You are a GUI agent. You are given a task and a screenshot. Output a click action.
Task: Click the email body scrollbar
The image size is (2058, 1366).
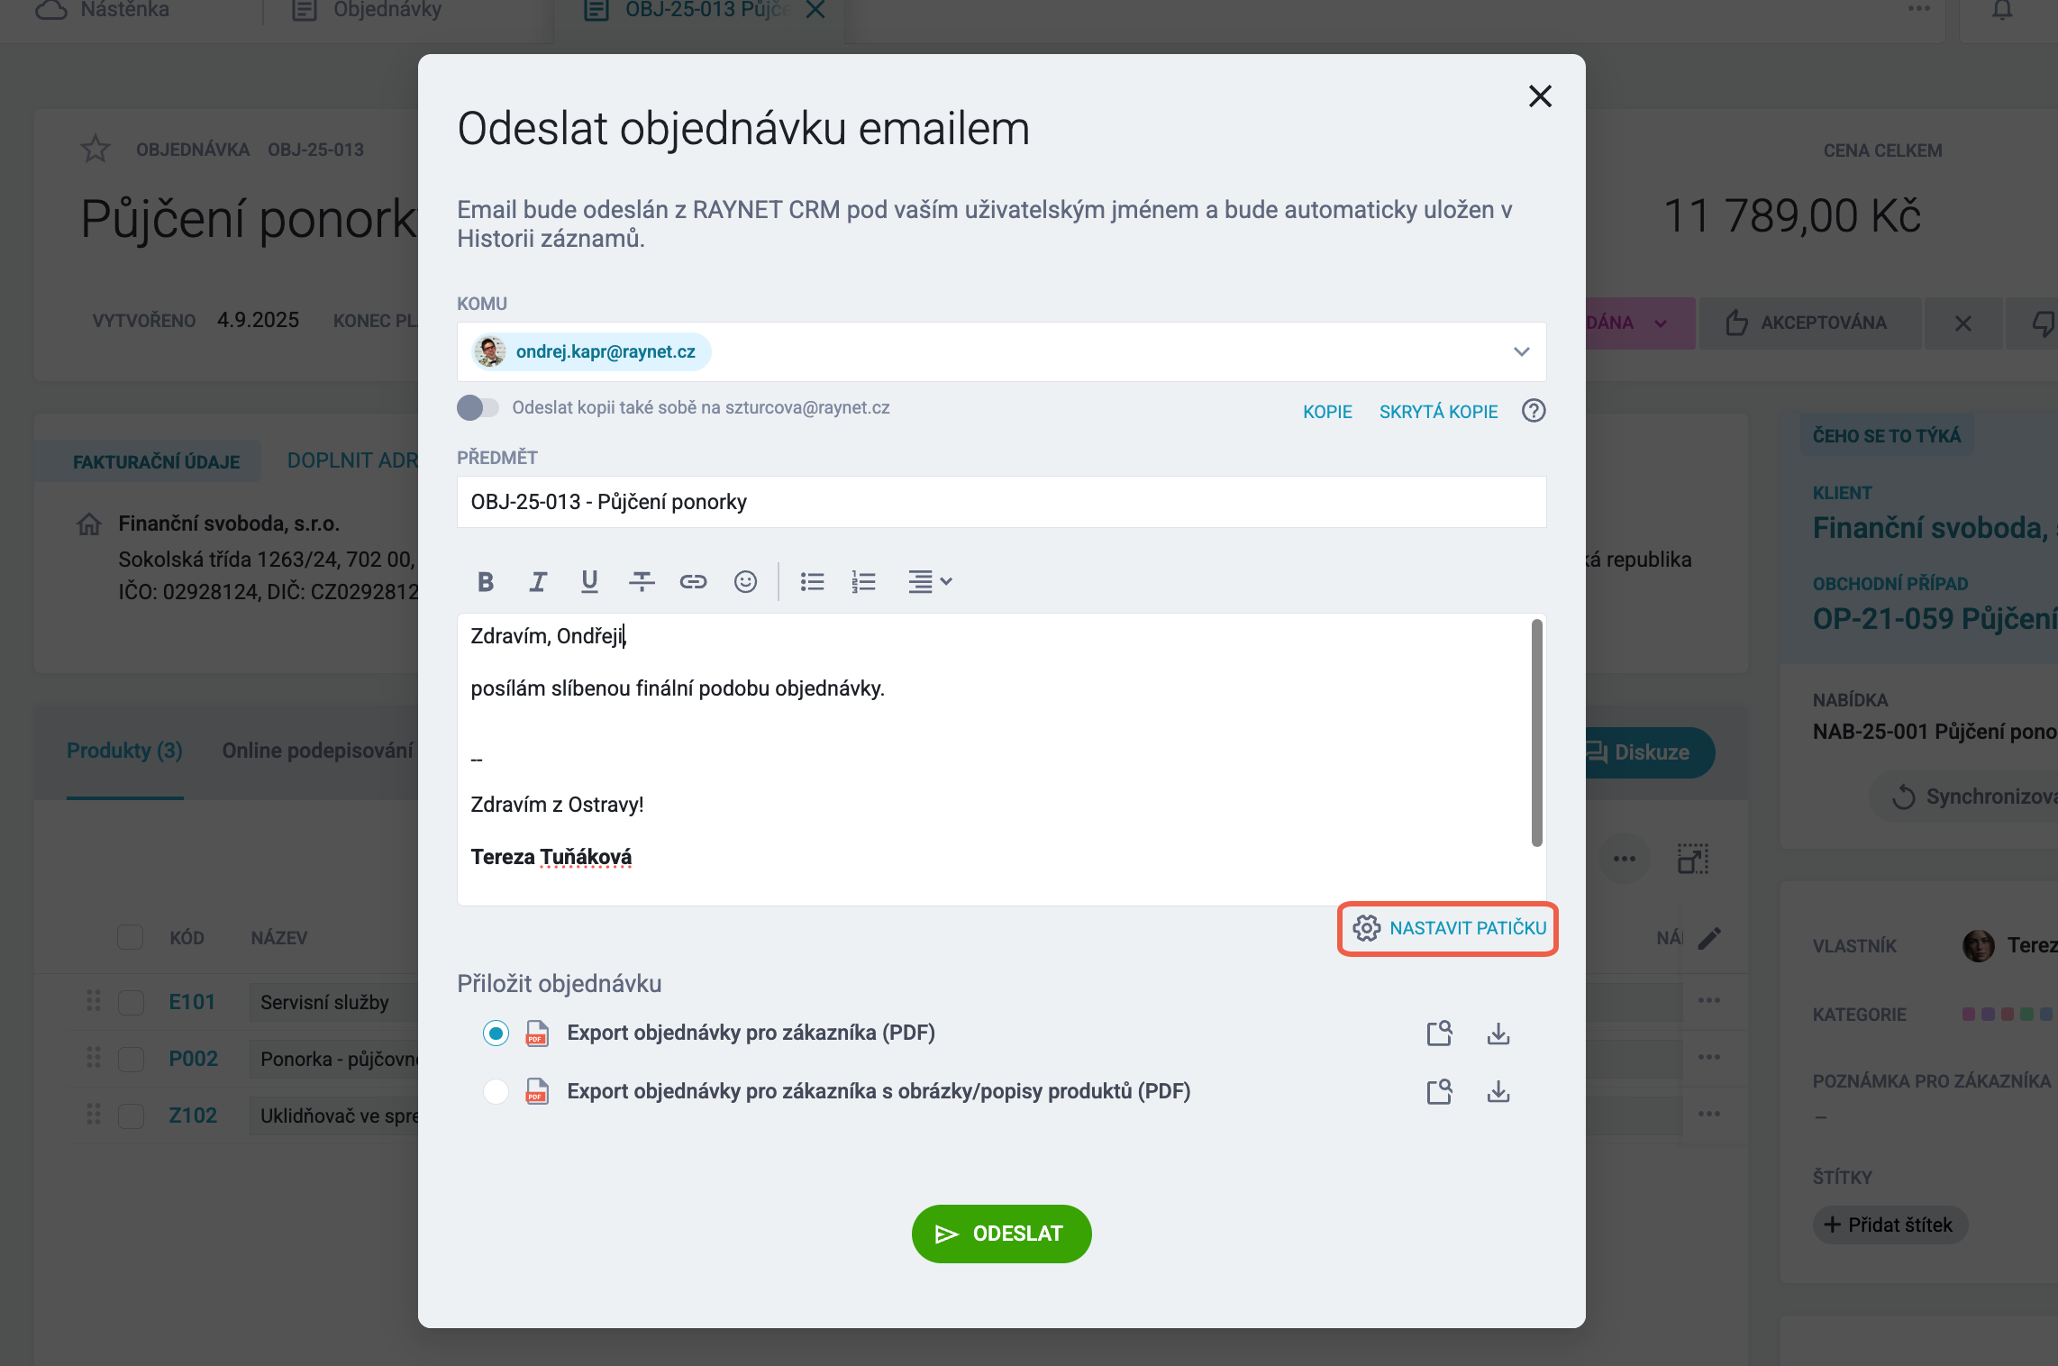[x=1536, y=733]
